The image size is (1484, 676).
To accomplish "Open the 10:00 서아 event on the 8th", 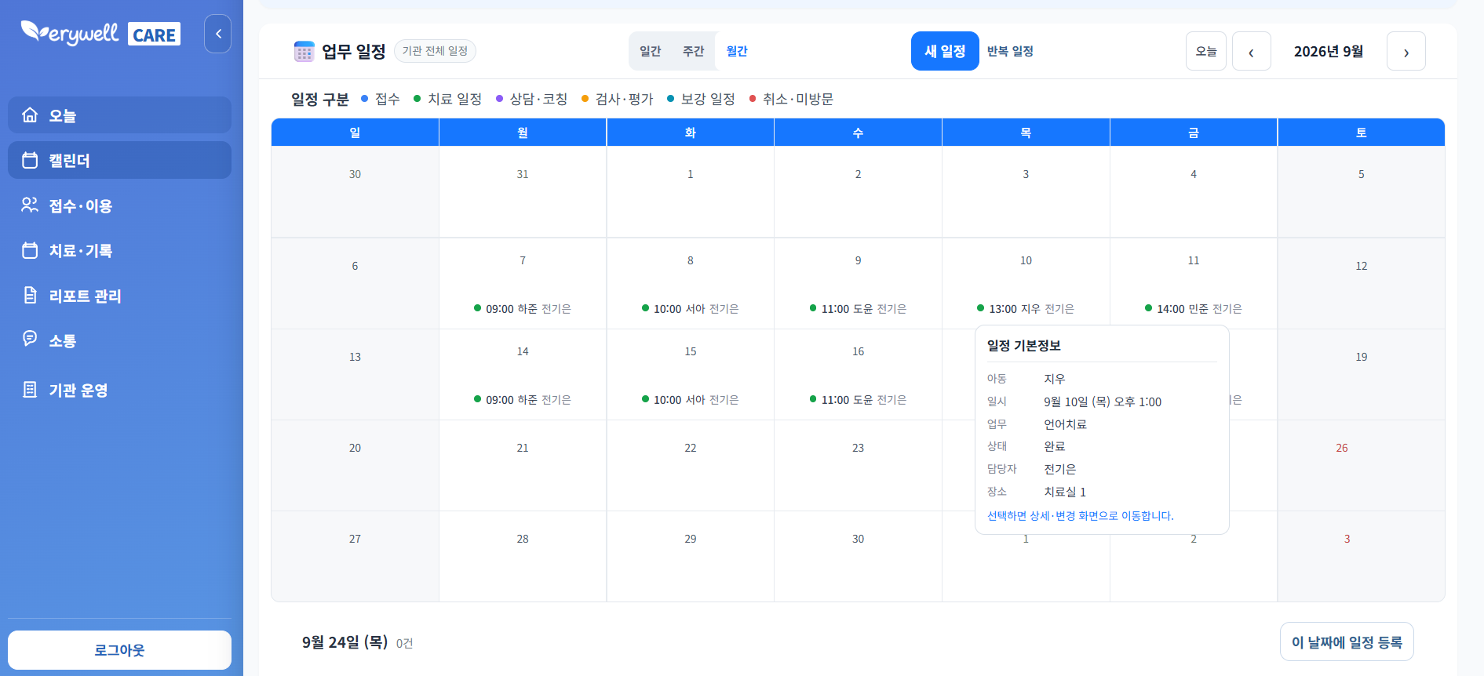I will pyautogui.click(x=691, y=308).
